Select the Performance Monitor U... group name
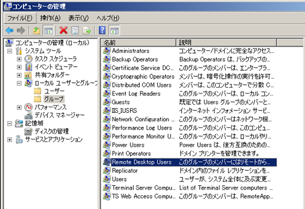Screen dimensions: 305x209 click(143, 136)
